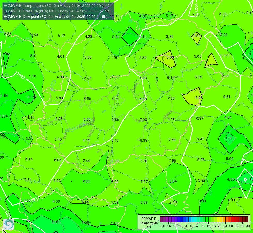
Task: Click the 8.39 temperature value
Action: click(x=144, y=140)
